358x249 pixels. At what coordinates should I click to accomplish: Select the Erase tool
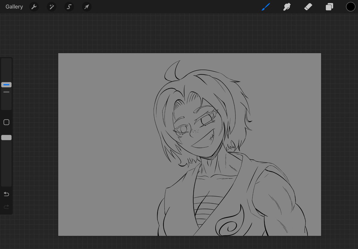pyautogui.click(x=308, y=7)
